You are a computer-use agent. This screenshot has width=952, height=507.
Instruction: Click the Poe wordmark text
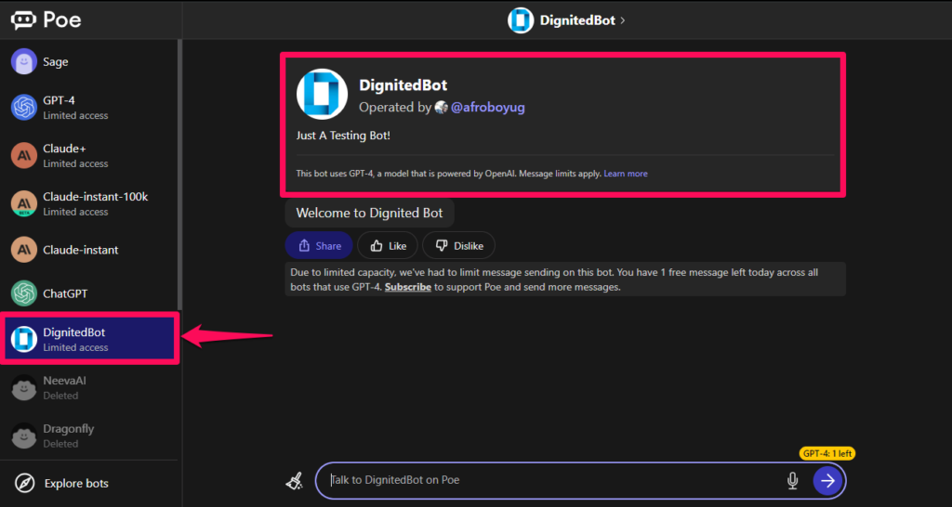62,20
